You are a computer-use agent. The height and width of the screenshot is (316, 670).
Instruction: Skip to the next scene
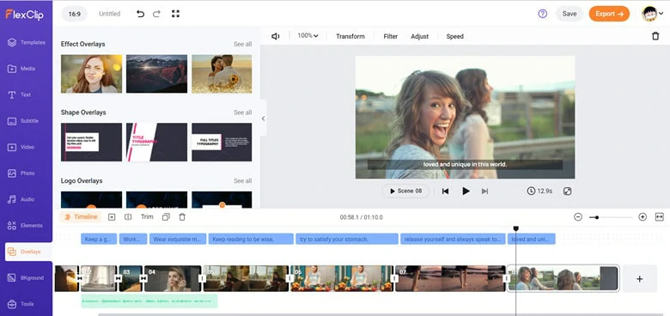coord(484,191)
